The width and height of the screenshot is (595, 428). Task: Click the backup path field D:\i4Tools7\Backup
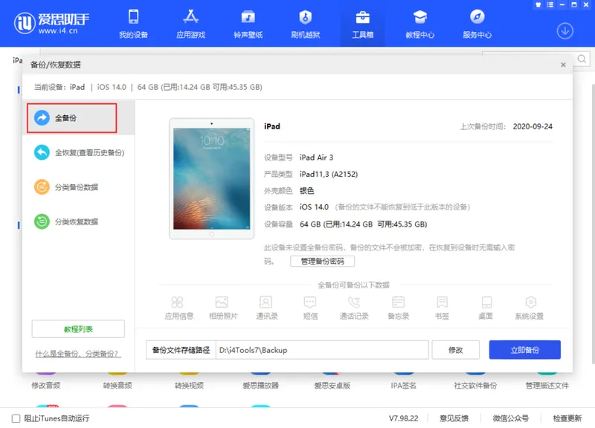322,350
